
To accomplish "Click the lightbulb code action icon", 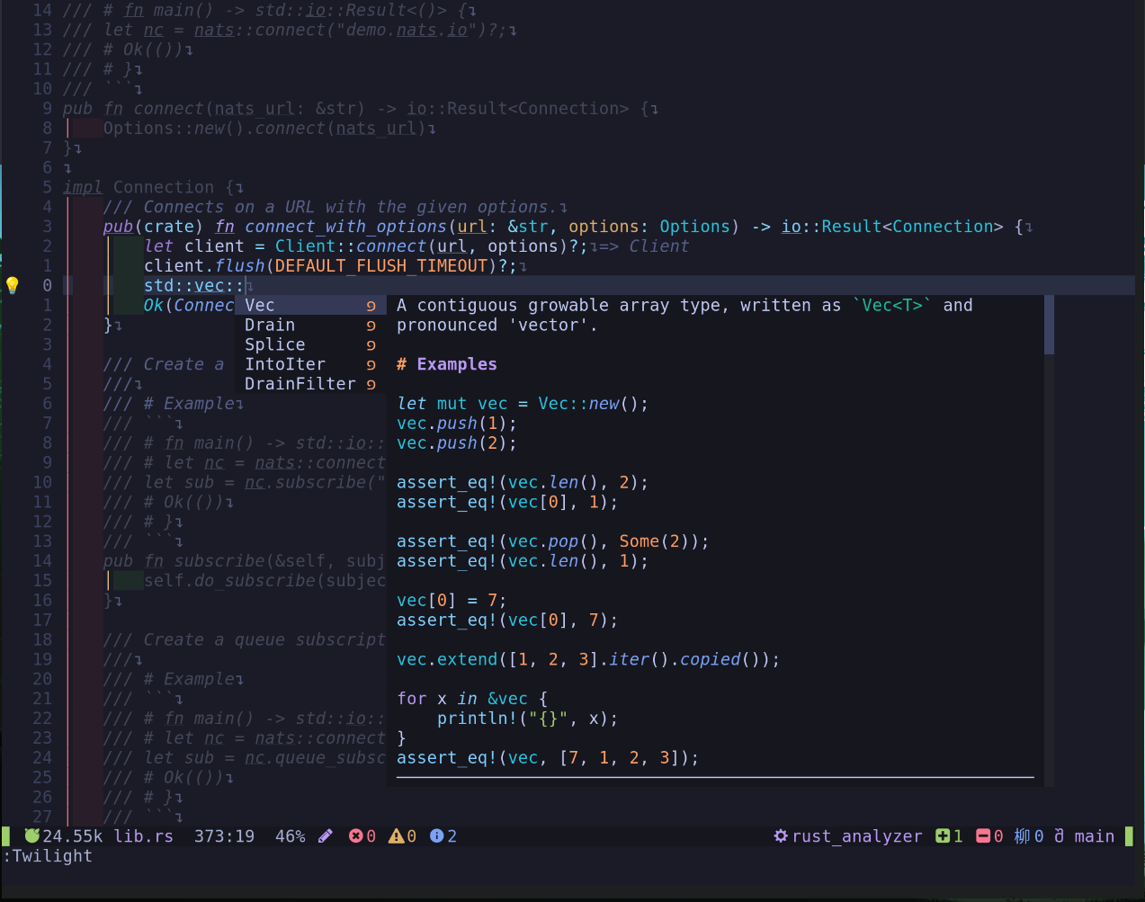I will point(12,286).
